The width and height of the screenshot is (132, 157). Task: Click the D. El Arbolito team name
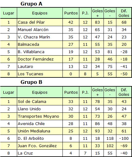31,139
